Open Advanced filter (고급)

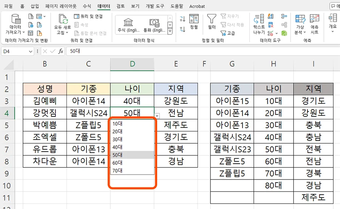[x=228, y=33]
